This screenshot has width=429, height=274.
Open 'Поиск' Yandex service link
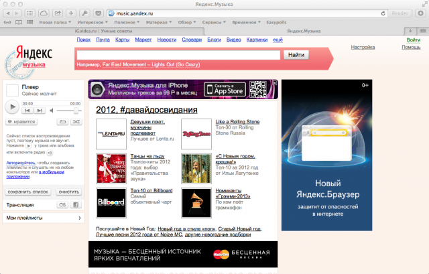pyautogui.click(x=83, y=40)
